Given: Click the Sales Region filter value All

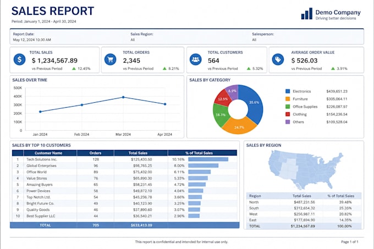Looking at the screenshot, I should click(133, 40).
